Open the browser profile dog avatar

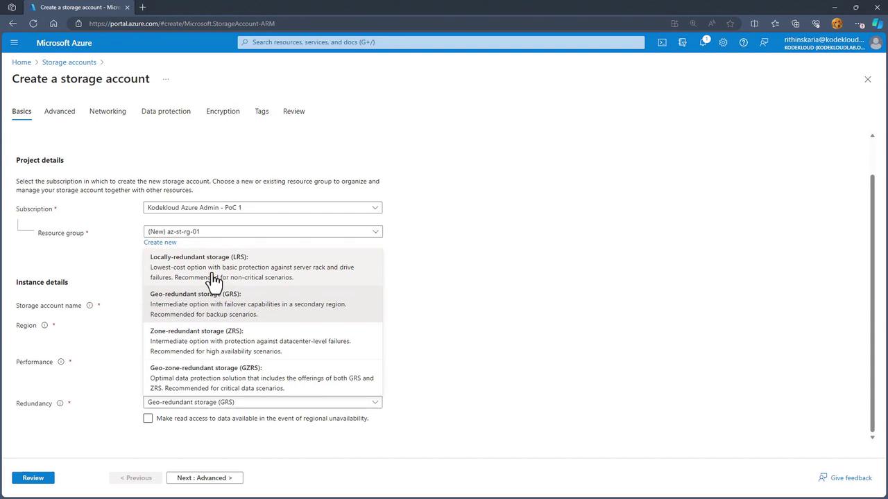coord(837,24)
